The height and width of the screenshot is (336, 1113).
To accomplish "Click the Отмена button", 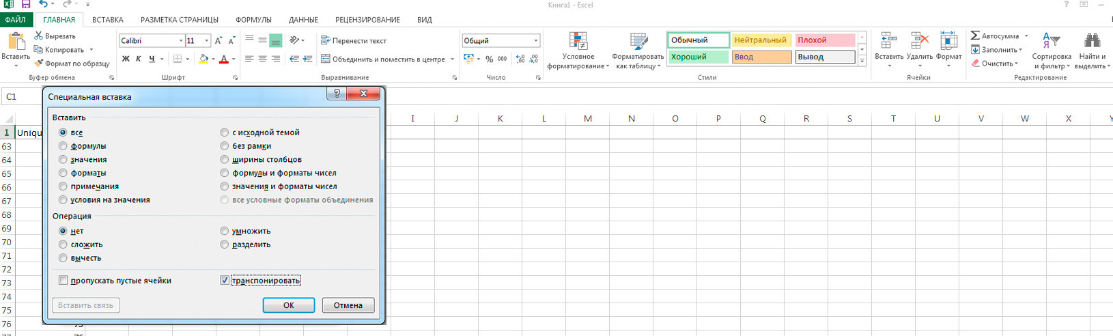I will pyautogui.click(x=348, y=305).
